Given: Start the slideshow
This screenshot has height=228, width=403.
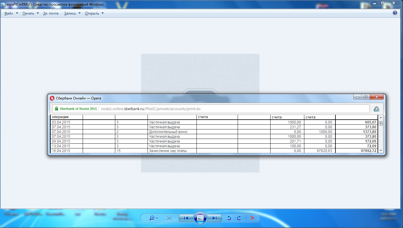Looking at the screenshot, I should point(200,218).
